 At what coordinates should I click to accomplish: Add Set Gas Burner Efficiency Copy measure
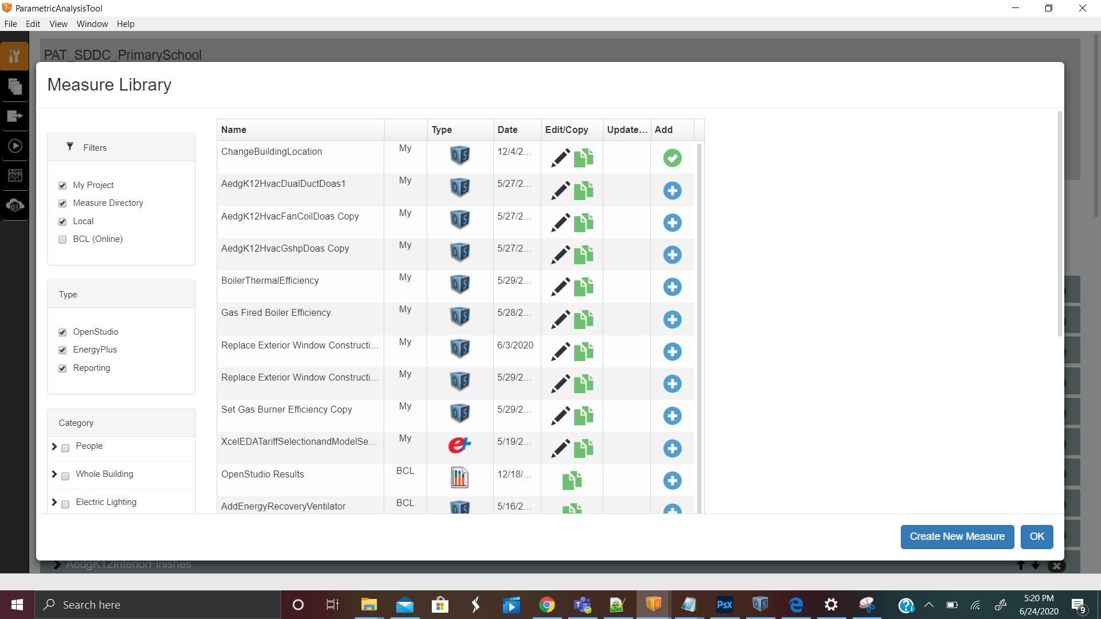click(672, 416)
